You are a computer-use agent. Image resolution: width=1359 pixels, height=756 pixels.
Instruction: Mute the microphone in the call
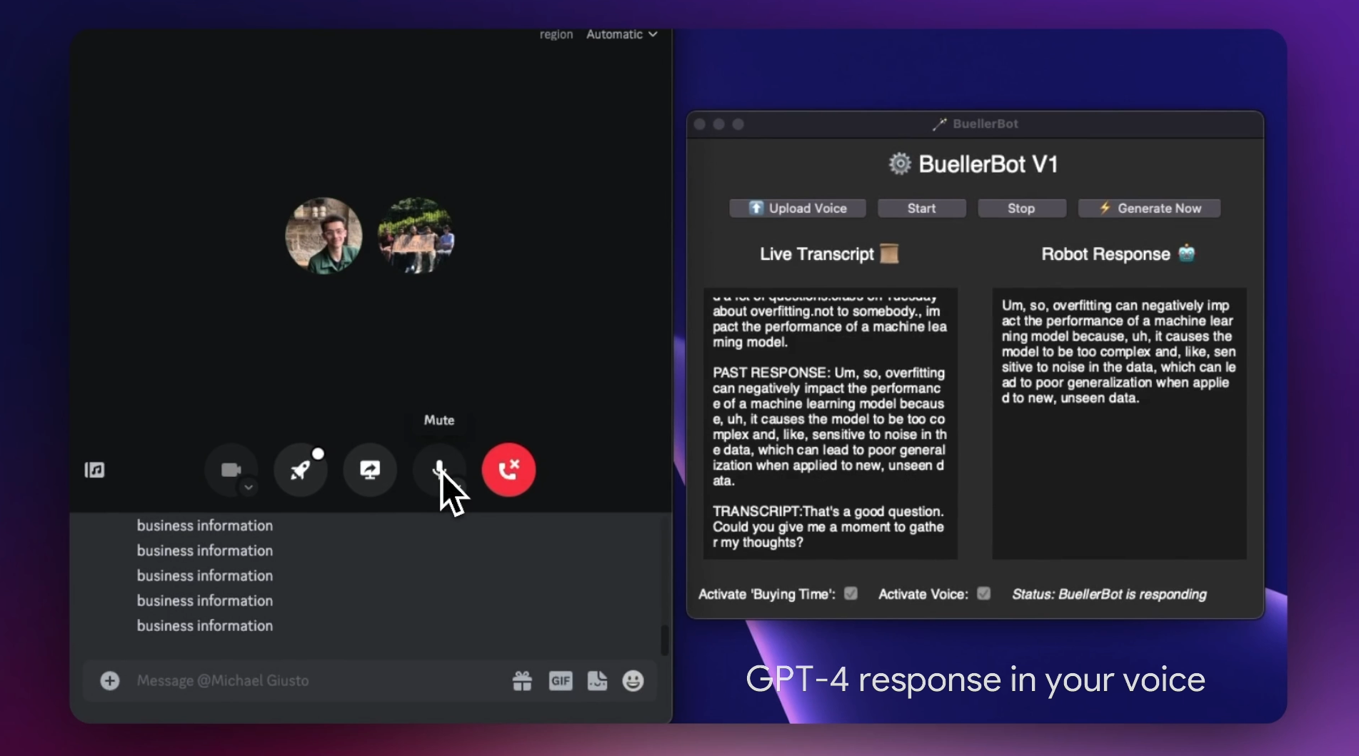tap(439, 470)
